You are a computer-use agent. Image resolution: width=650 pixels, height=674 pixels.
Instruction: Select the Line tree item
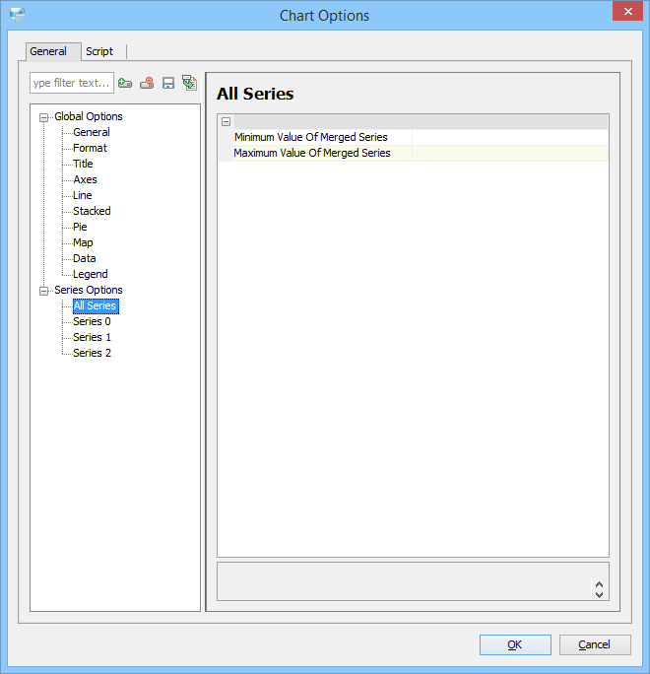pos(83,195)
